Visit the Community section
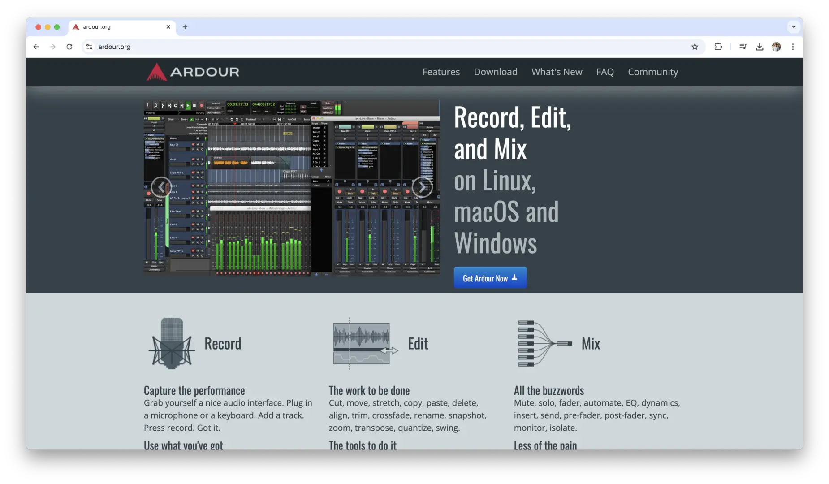Viewport: 829px width, 484px height. (x=653, y=72)
